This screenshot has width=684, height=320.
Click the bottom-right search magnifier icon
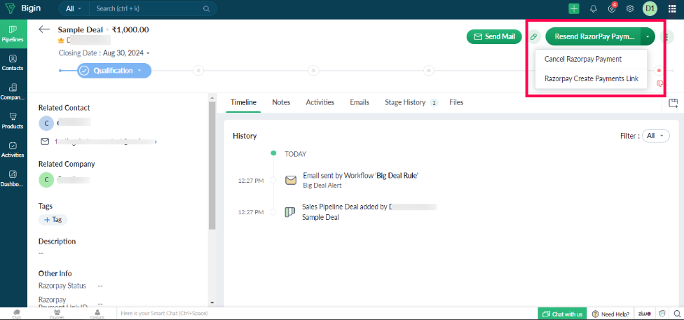point(676,314)
